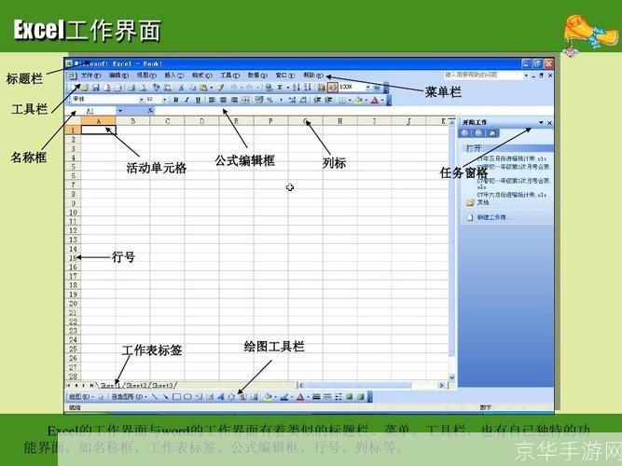This screenshot has width=622, height=466.
Task: Click the insert function fx icon
Action: (149, 111)
